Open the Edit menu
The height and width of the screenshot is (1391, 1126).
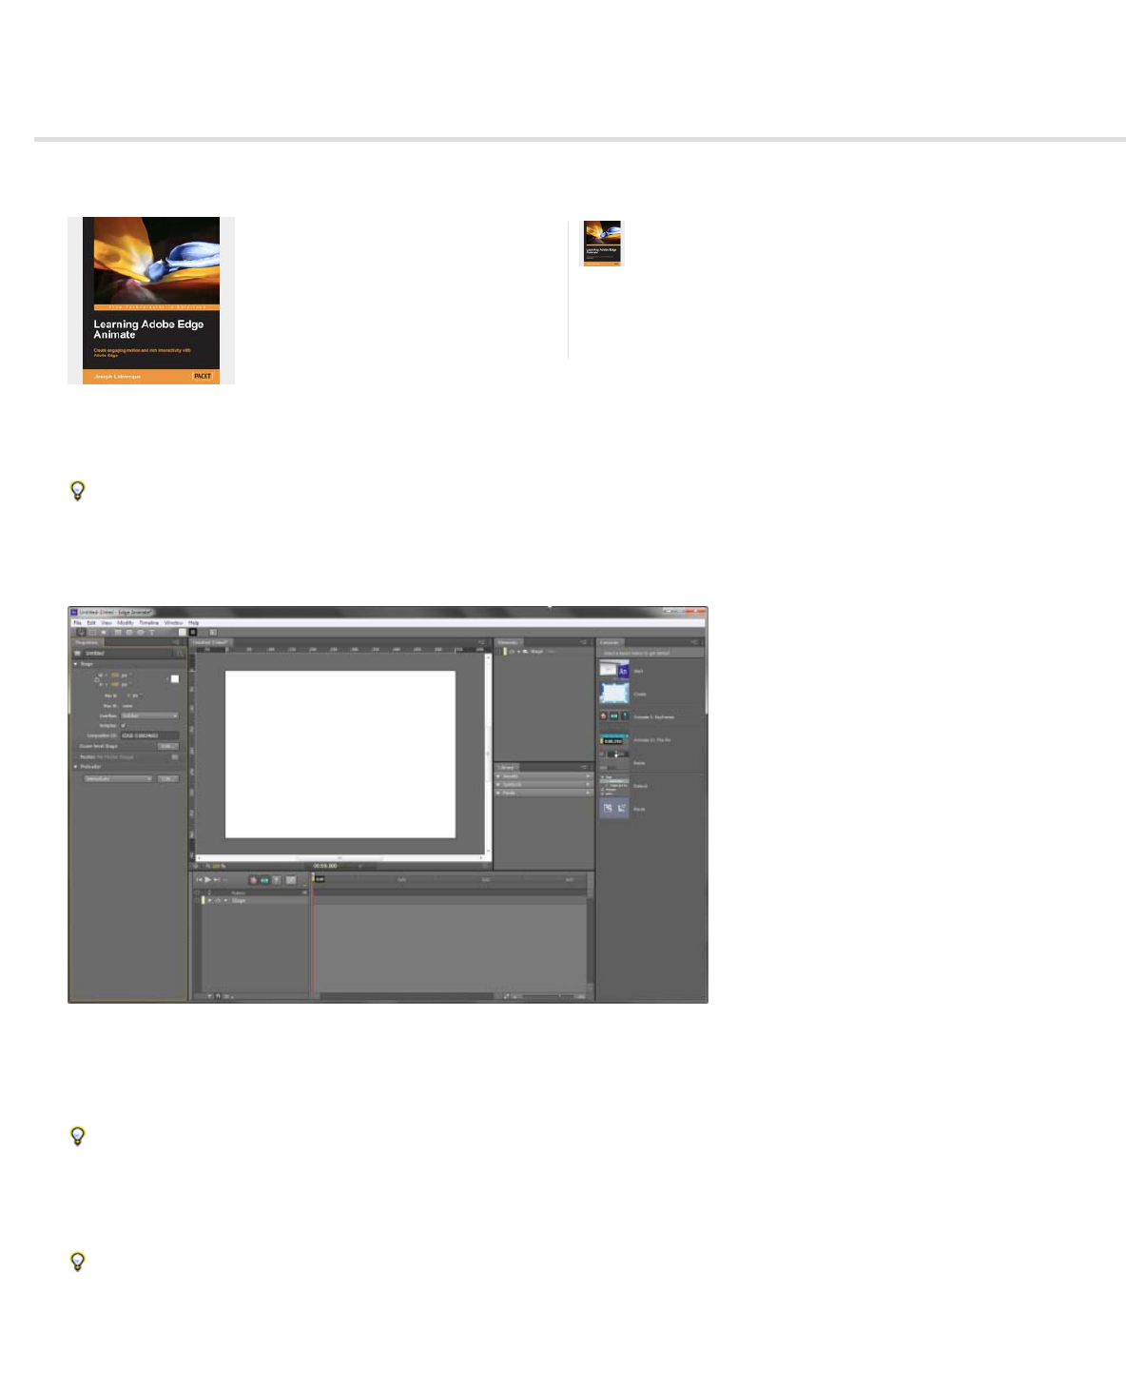coord(91,623)
